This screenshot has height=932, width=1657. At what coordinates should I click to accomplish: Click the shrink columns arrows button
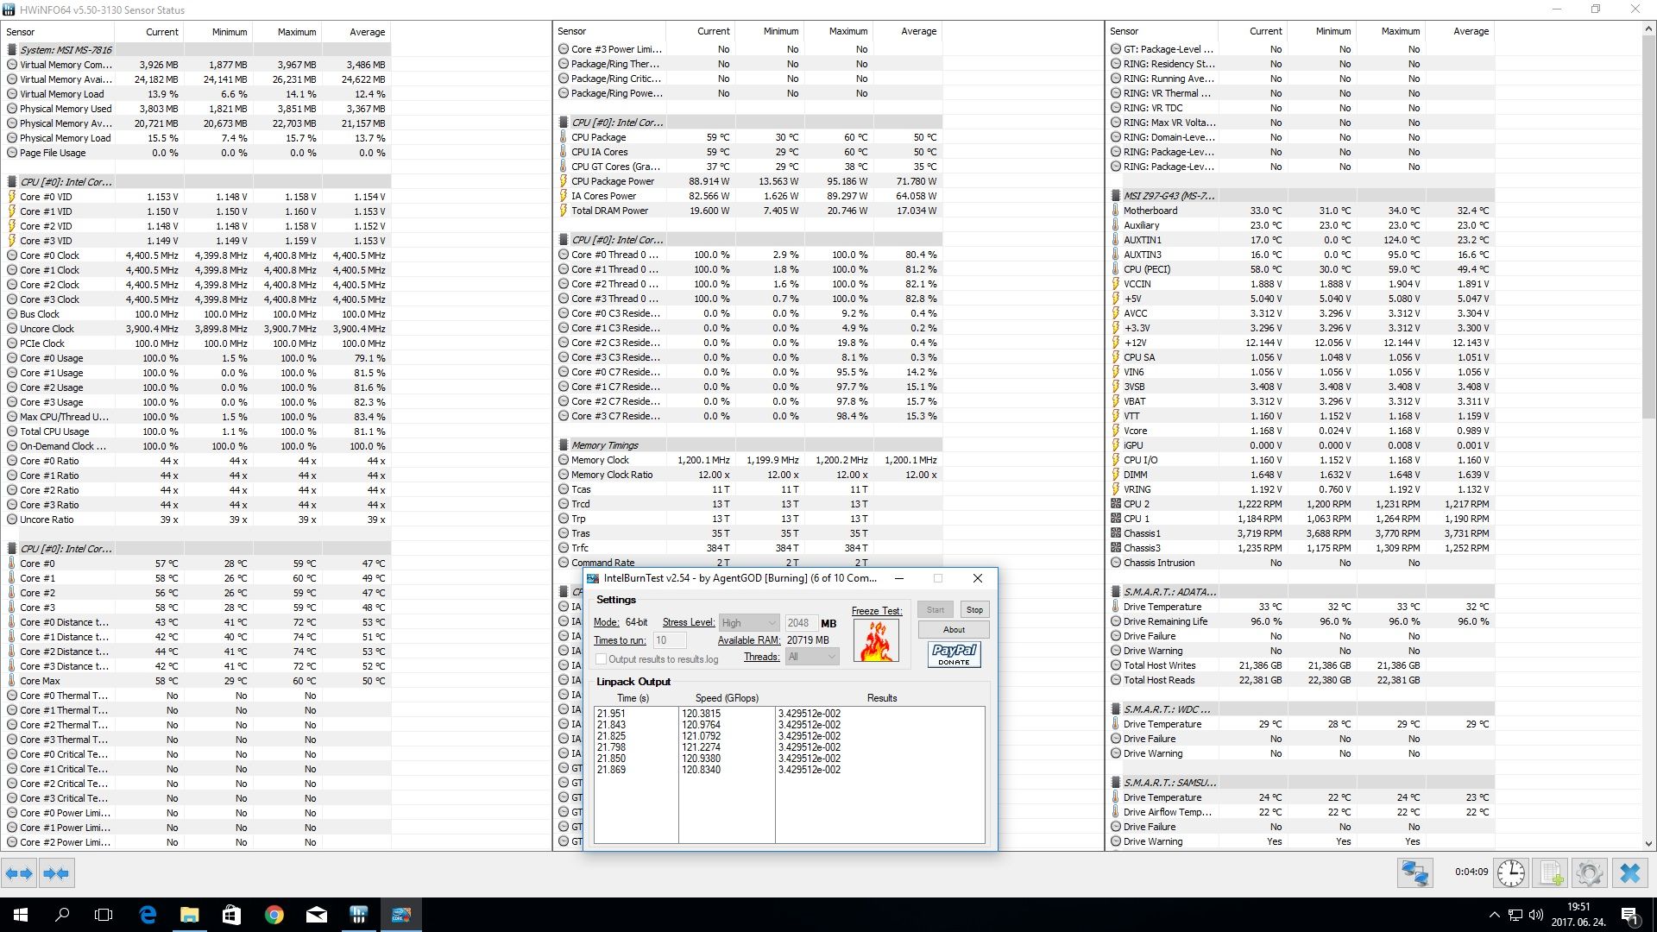point(56,873)
